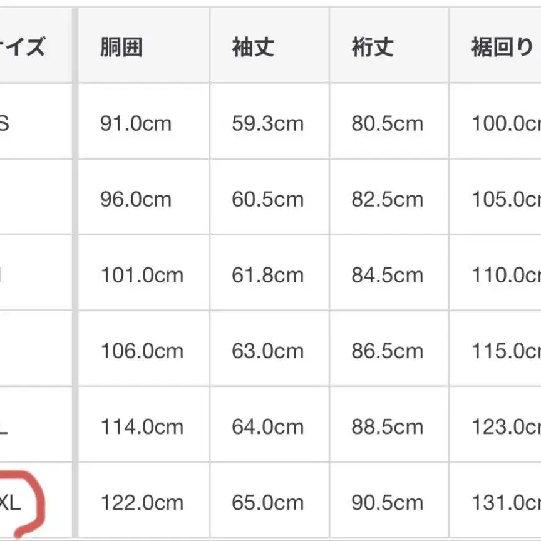The width and height of the screenshot is (541, 541).
Task: Click the 88.5cm cell
Action: click(388, 426)
